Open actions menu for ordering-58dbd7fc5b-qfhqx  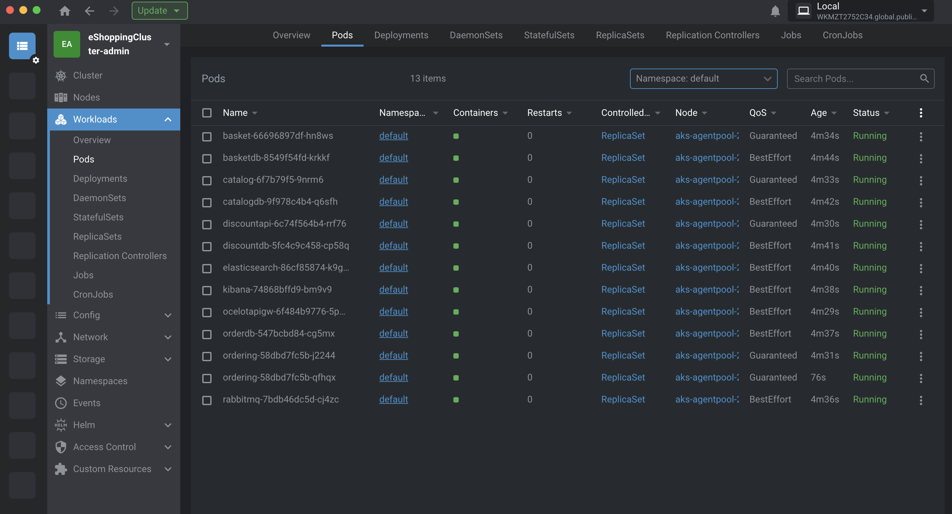pyautogui.click(x=921, y=378)
